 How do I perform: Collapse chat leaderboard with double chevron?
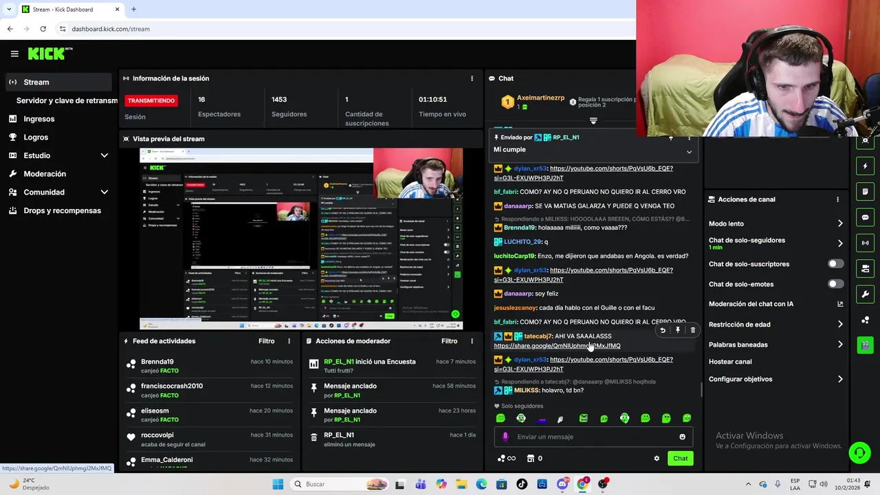(x=593, y=121)
